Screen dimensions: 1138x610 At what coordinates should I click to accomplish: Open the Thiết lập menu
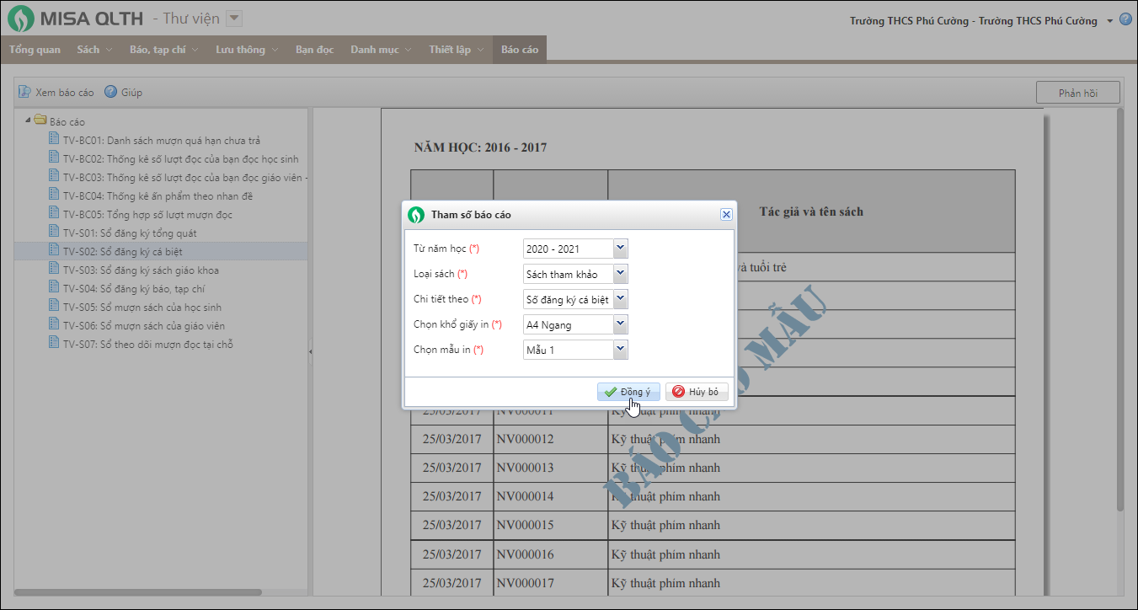[x=456, y=50]
